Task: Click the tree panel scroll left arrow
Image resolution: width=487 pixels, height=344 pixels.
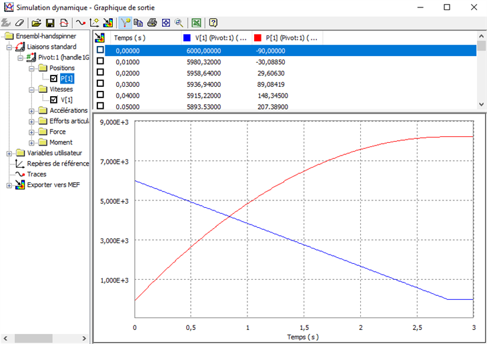Action: click(5, 339)
